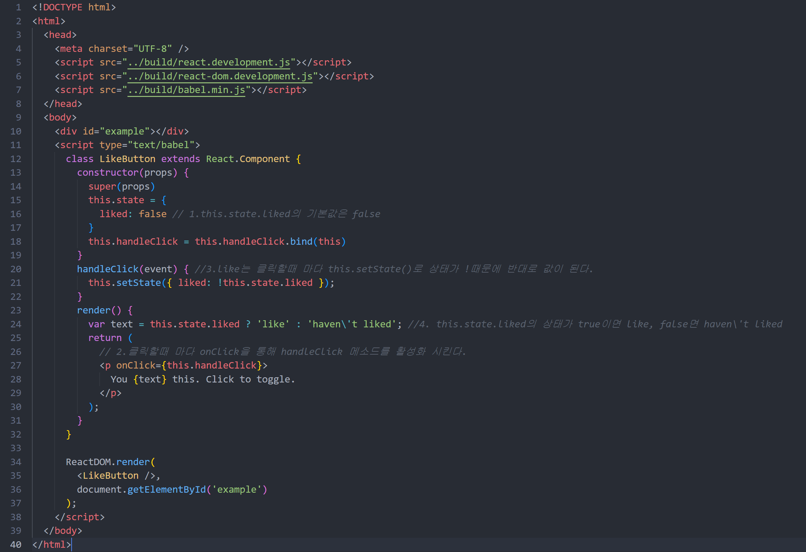This screenshot has width=806, height=552.
Task: Place cursor on LikeButton class name
Action: click(x=127, y=159)
